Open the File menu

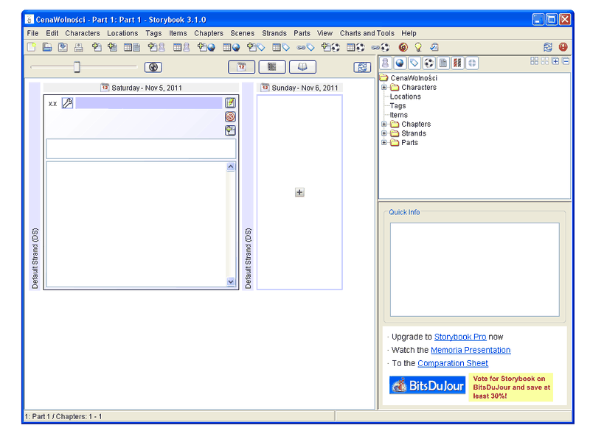(x=32, y=33)
